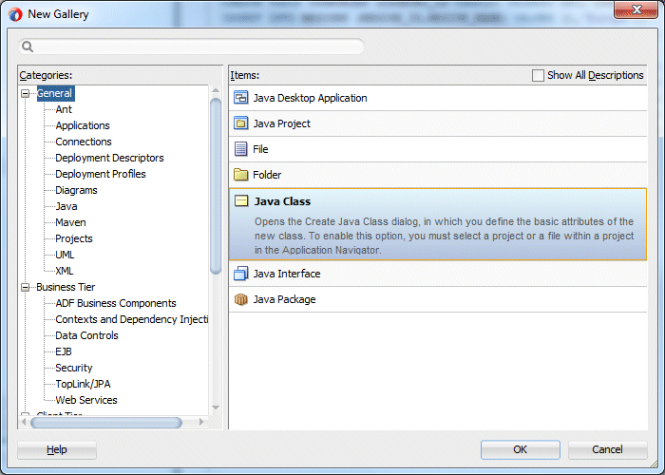
Task: Click categories horizontal scrollbar thumb
Action: click(x=106, y=423)
